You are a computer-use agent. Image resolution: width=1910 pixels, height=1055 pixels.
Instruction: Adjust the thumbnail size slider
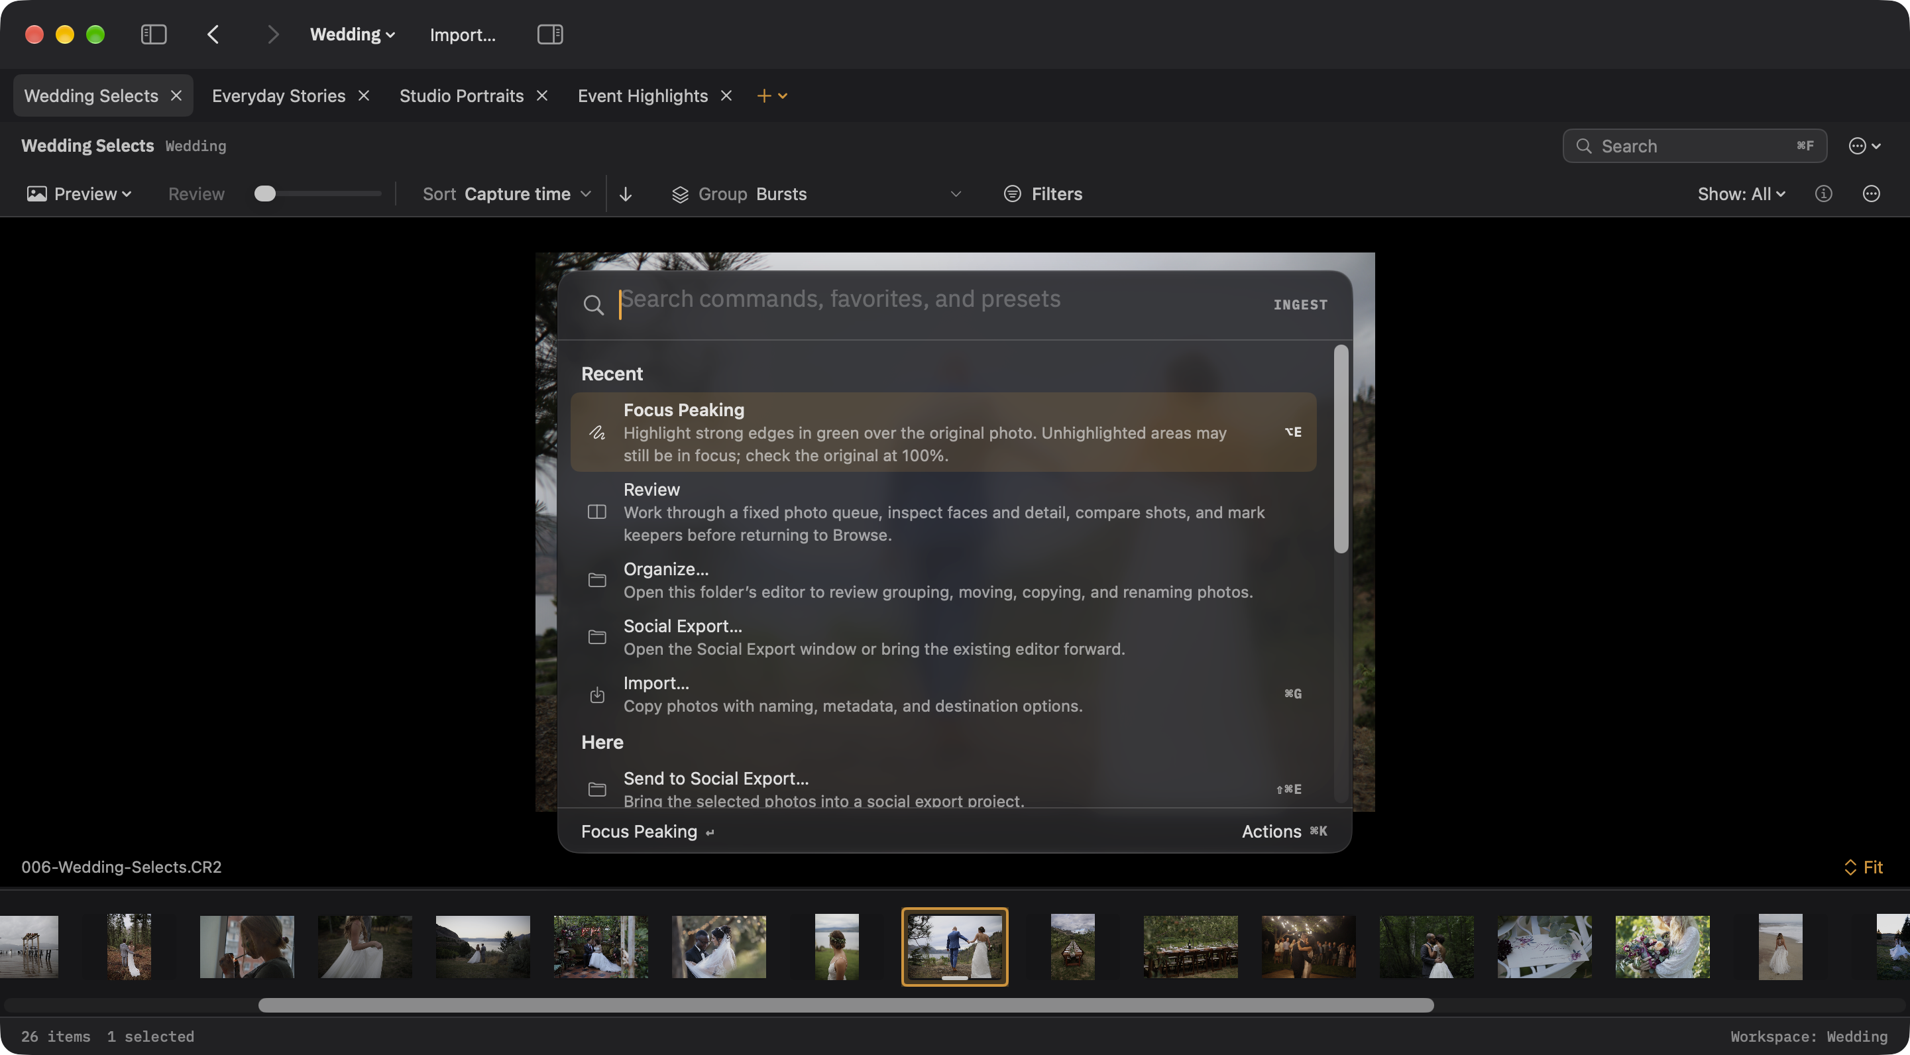point(264,194)
